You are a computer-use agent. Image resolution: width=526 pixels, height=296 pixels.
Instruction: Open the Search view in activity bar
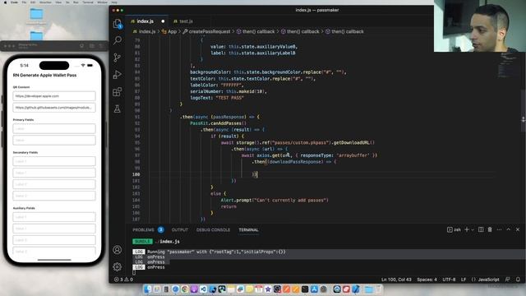pyautogui.click(x=117, y=40)
